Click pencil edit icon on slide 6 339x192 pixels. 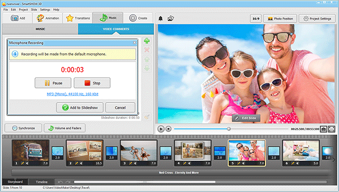coord(293,163)
